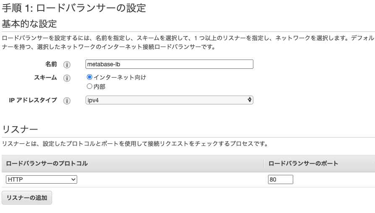375x213 pixels.
Task: Click the スキーム field label
Action: (45, 78)
